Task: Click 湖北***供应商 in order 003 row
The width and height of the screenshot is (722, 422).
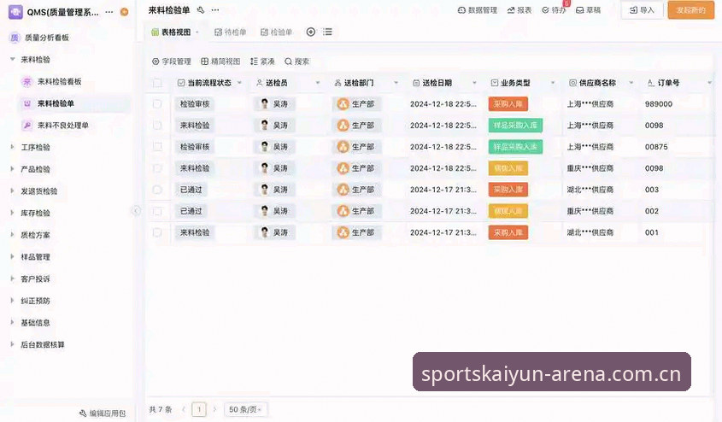Action: [590, 190]
